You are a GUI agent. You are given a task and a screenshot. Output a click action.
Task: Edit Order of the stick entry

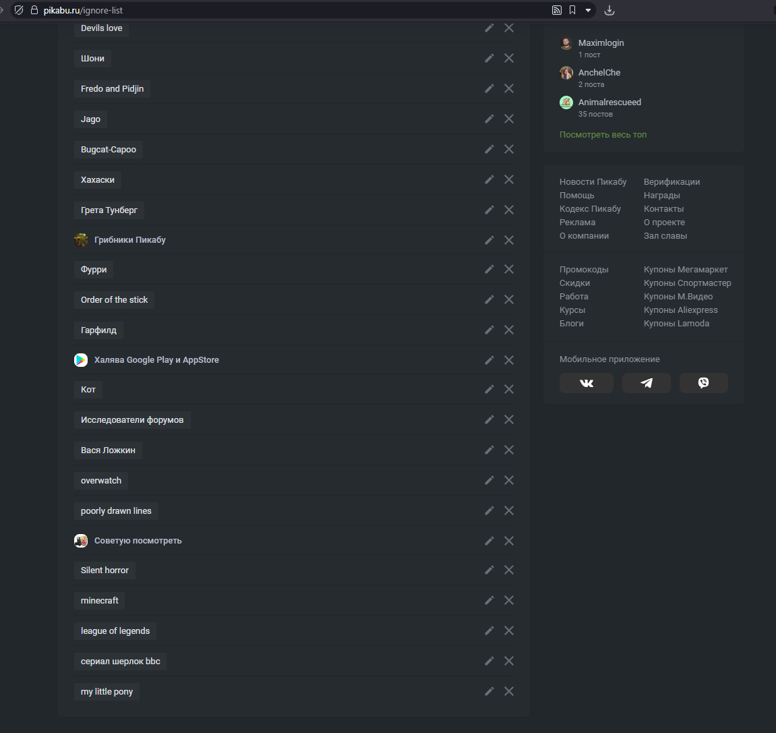[x=489, y=299]
